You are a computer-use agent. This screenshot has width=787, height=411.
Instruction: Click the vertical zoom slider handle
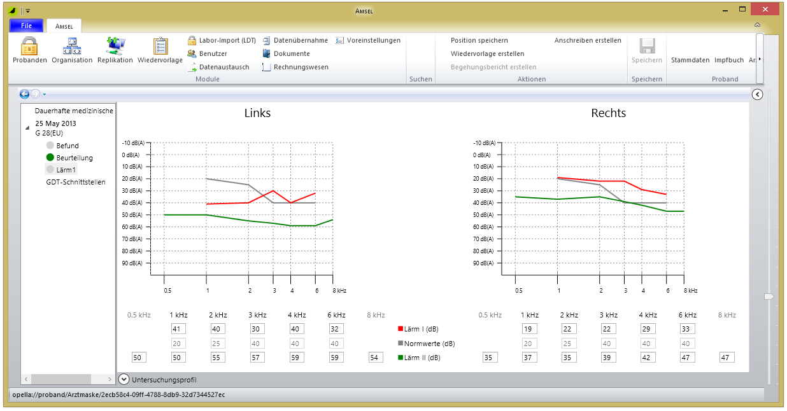point(769,296)
